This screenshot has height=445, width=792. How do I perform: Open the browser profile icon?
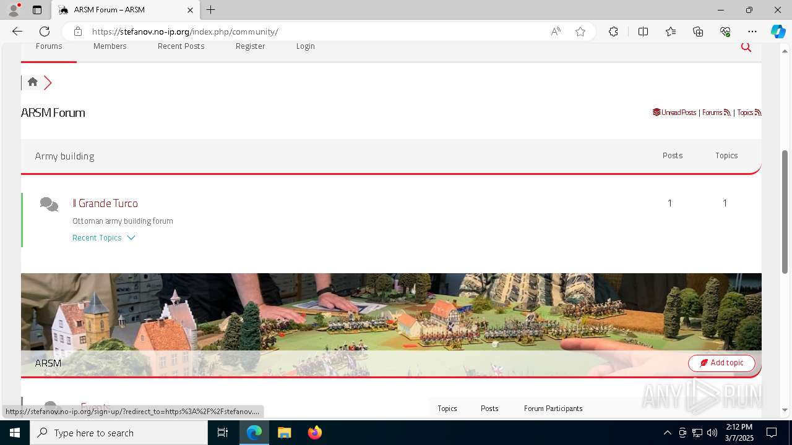[14, 10]
